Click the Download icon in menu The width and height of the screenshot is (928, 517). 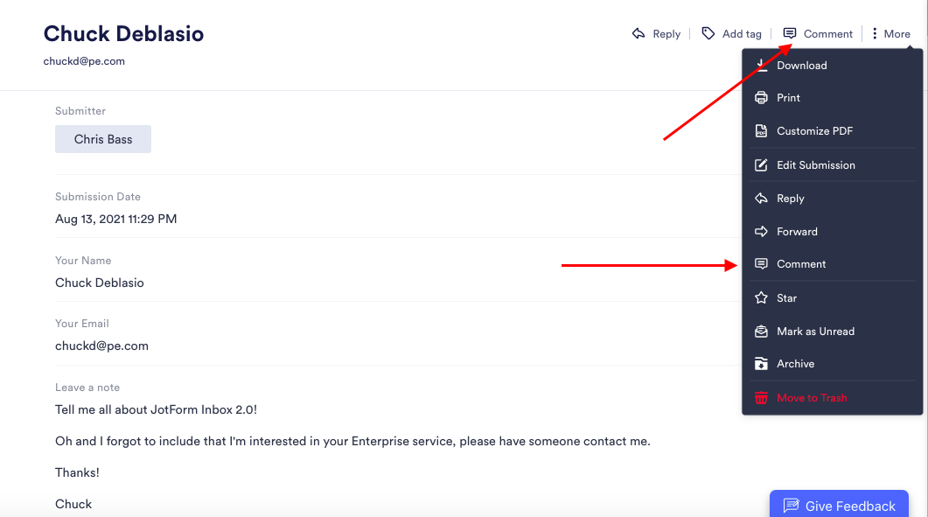pyautogui.click(x=761, y=66)
